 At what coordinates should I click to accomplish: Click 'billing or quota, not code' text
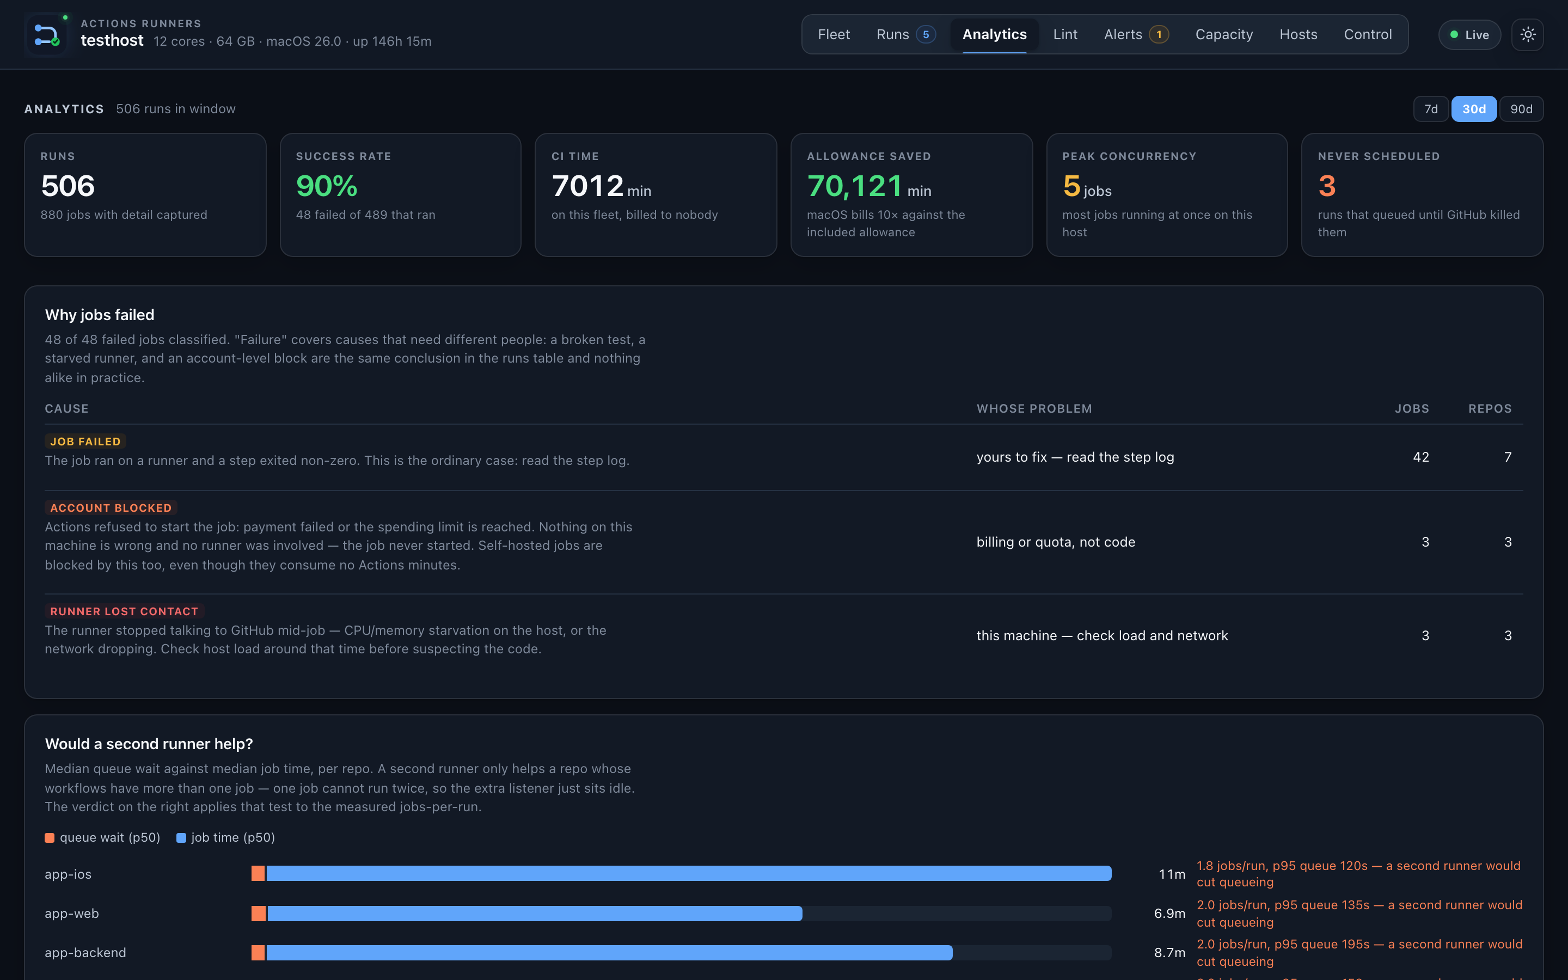(1056, 542)
